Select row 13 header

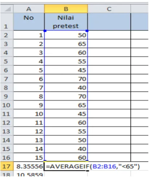click(7, 131)
